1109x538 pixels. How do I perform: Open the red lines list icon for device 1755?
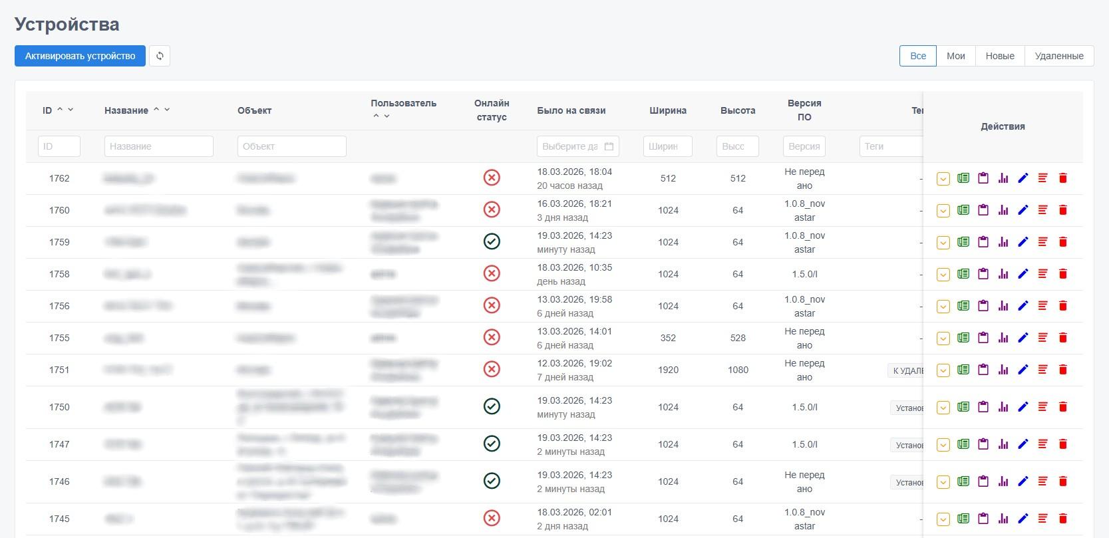(1043, 338)
